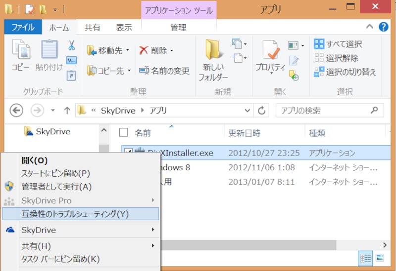This screenshot has width=396, height=271.
Task: Collapse the ribbon with the up chevron
Action: [x=369, y=26]
